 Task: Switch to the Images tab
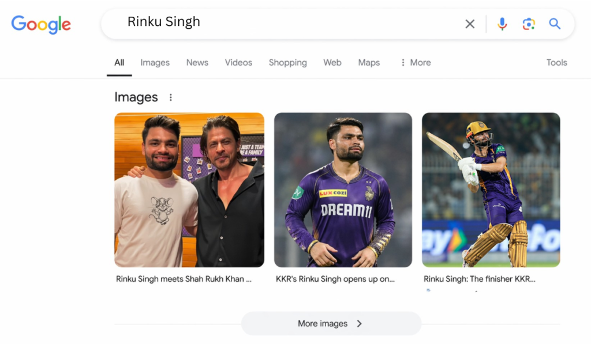click(155, 62)
